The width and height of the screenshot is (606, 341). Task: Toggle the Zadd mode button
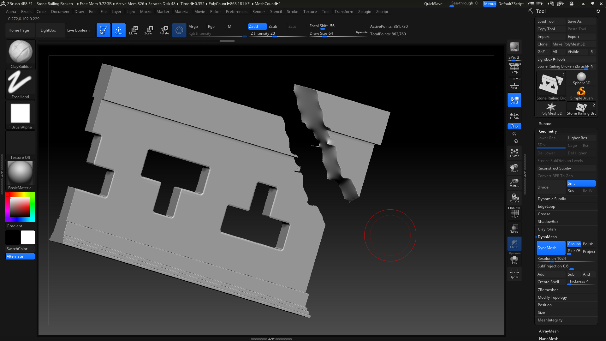click(x=257, y=27)
